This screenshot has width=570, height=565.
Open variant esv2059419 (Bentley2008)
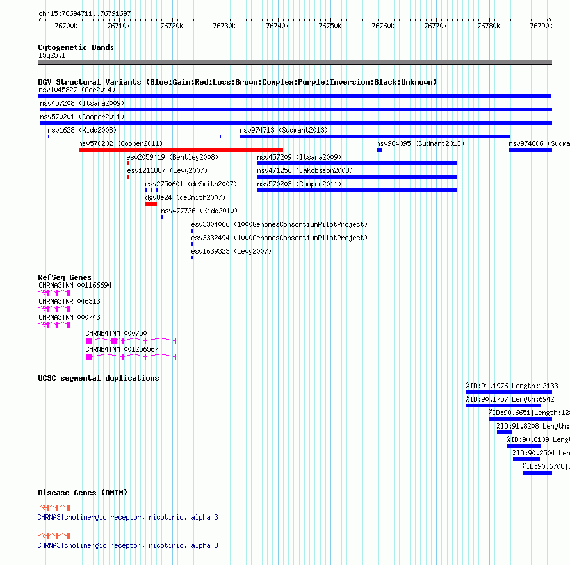click(172, 157)
